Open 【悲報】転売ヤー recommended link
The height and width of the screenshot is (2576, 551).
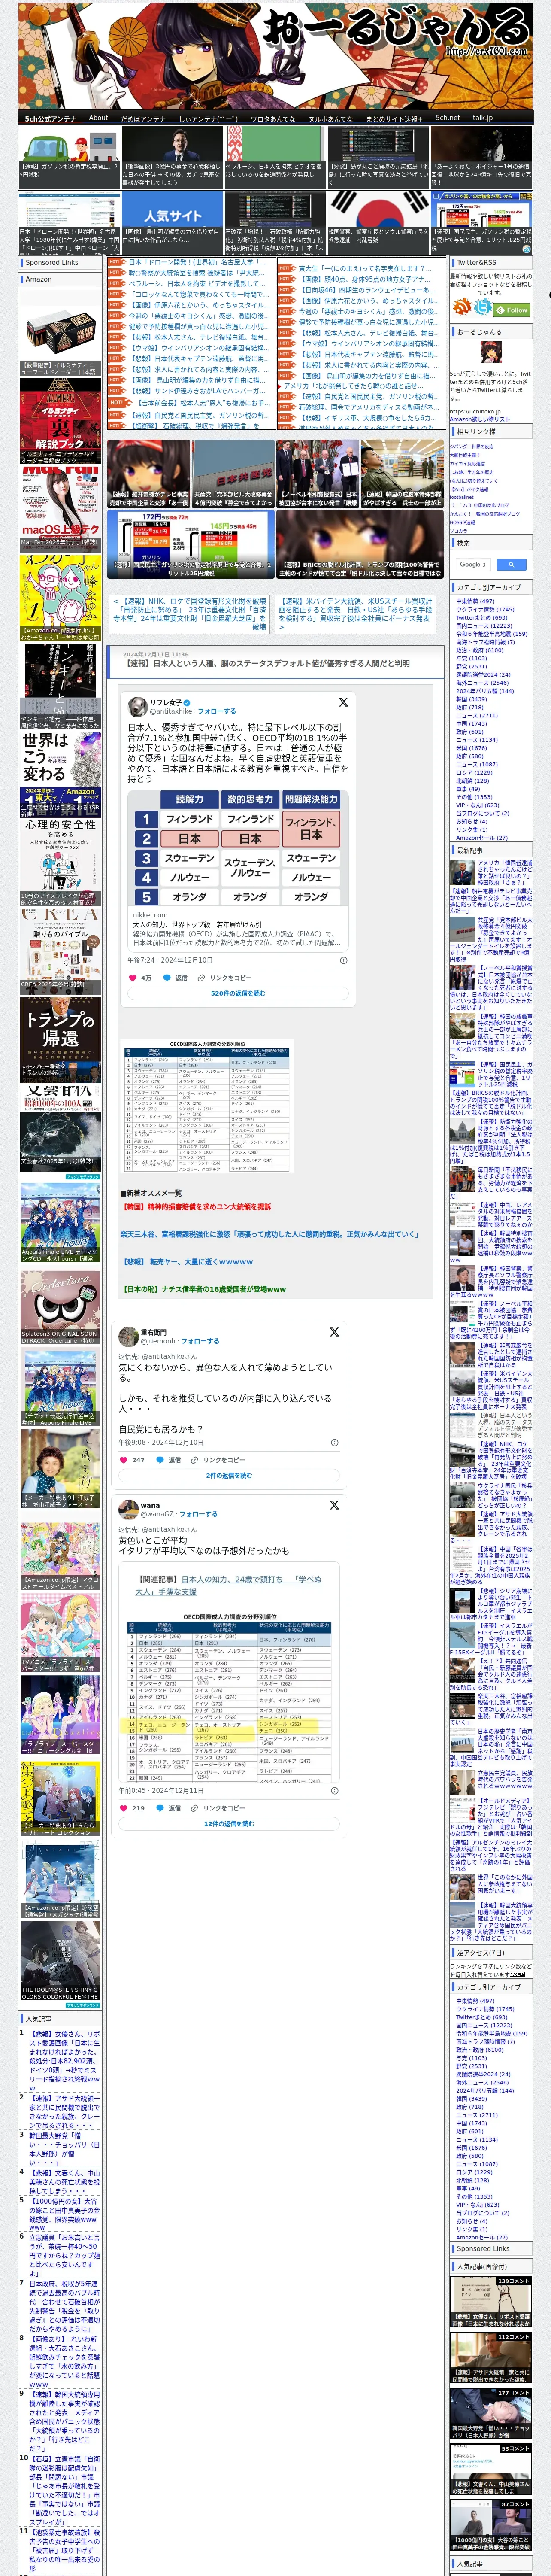coord(187,1262)
